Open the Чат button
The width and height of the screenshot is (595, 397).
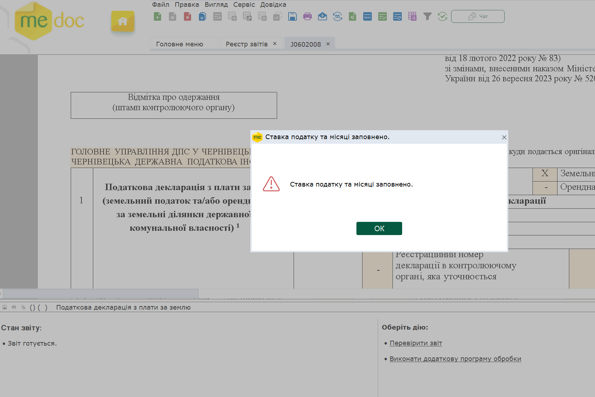click(x=477, y=16)
